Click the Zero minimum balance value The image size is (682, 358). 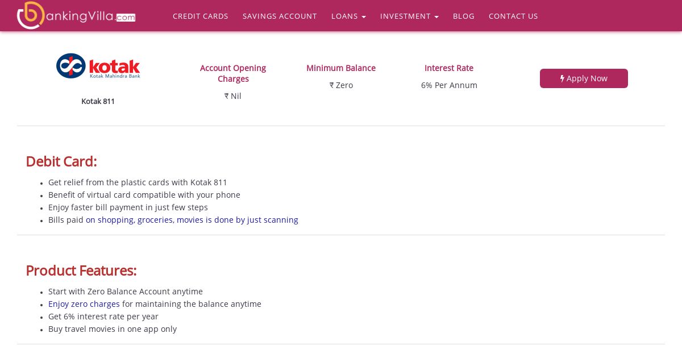(x=341, y=85)
